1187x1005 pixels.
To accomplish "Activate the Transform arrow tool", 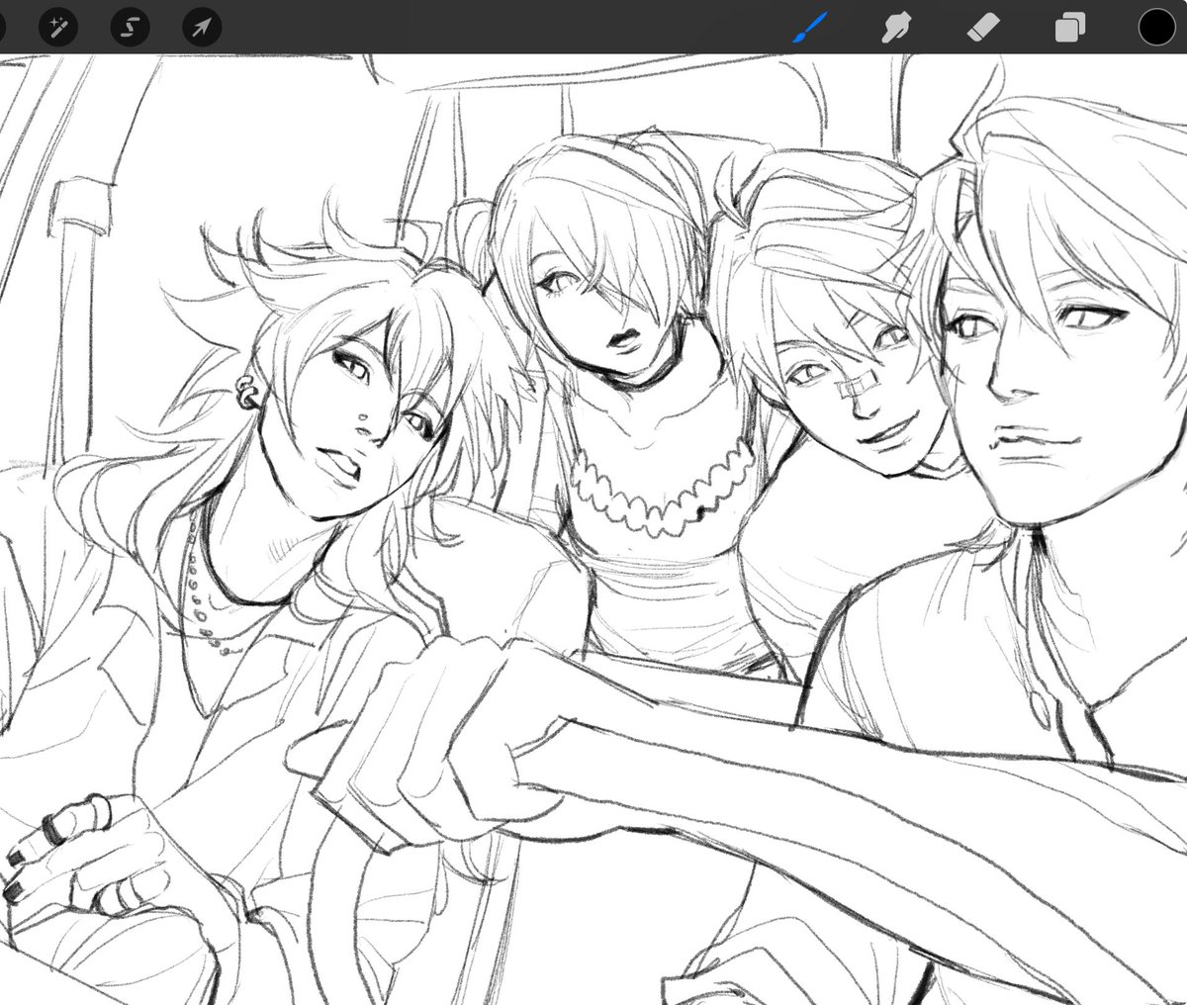I will (202, 28).
